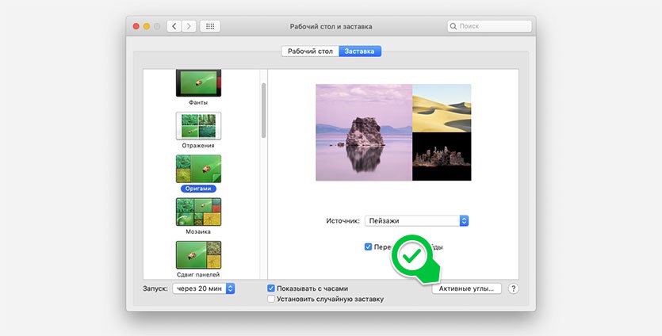Image resolution: width=662 pixels, height=336 pixels.
Task: Switch to Рабочий стол tab
Action: 310,51
